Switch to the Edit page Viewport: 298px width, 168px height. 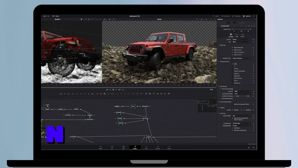click(124, 148)
